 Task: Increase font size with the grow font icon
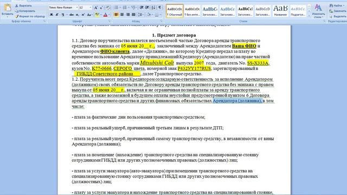click(96, 8)
